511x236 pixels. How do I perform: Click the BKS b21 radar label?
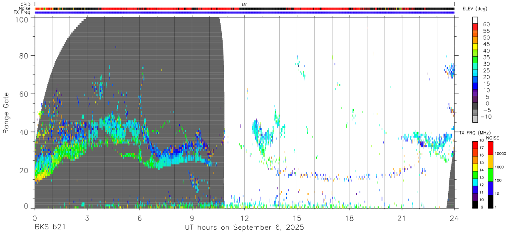point(50,228)
